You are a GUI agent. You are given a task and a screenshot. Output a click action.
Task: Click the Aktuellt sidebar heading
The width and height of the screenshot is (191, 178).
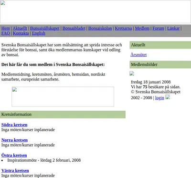160,45
